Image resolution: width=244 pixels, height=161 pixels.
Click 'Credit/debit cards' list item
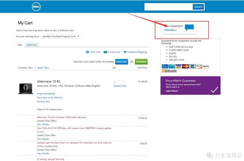(179, 50)
